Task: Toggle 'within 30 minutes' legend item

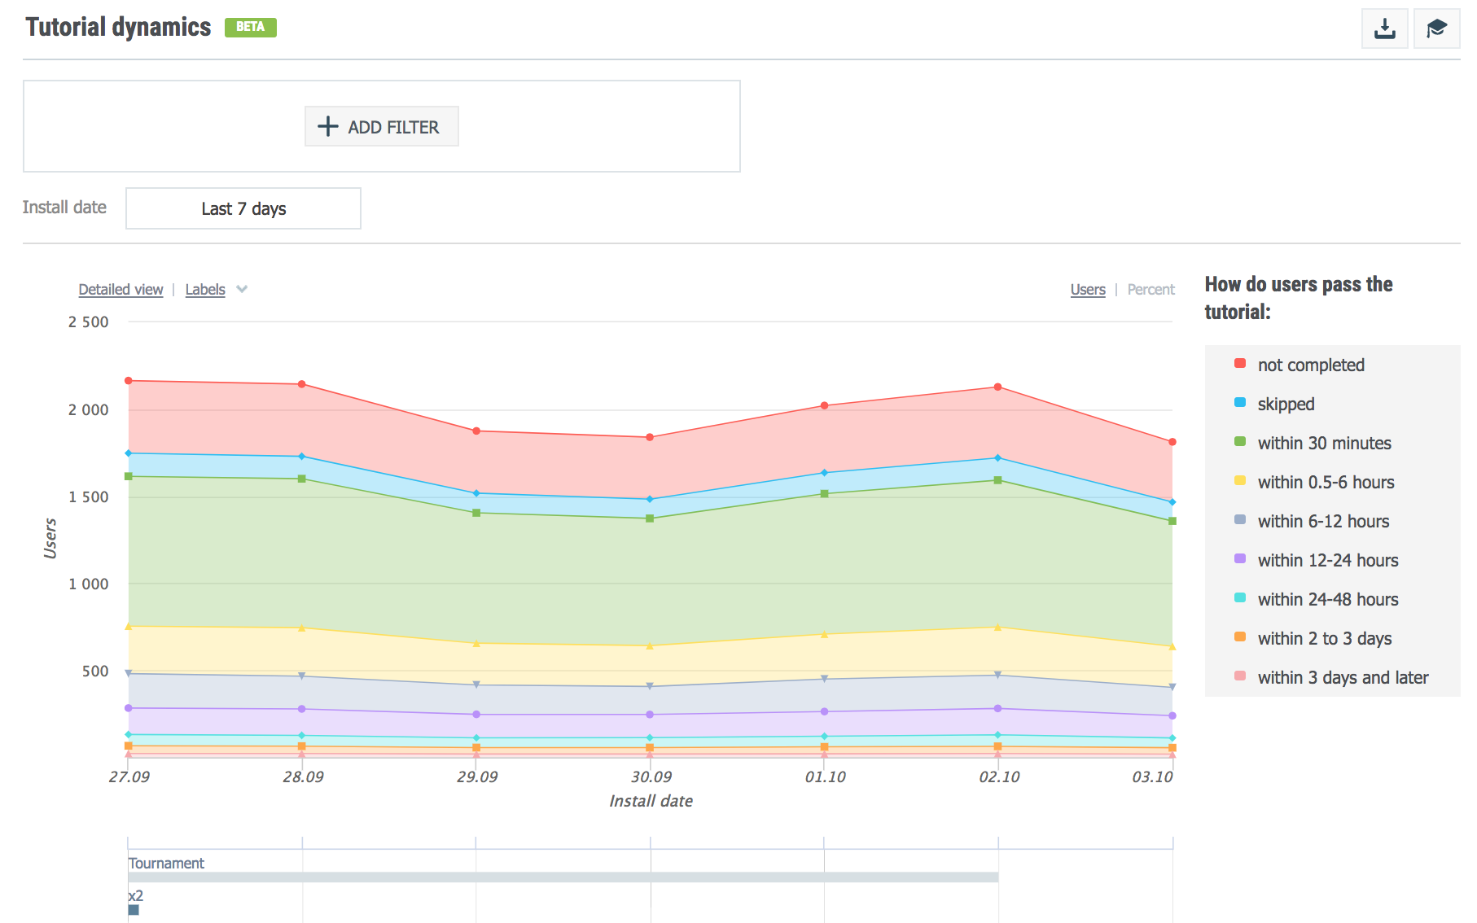Action: pos(1323,444)
